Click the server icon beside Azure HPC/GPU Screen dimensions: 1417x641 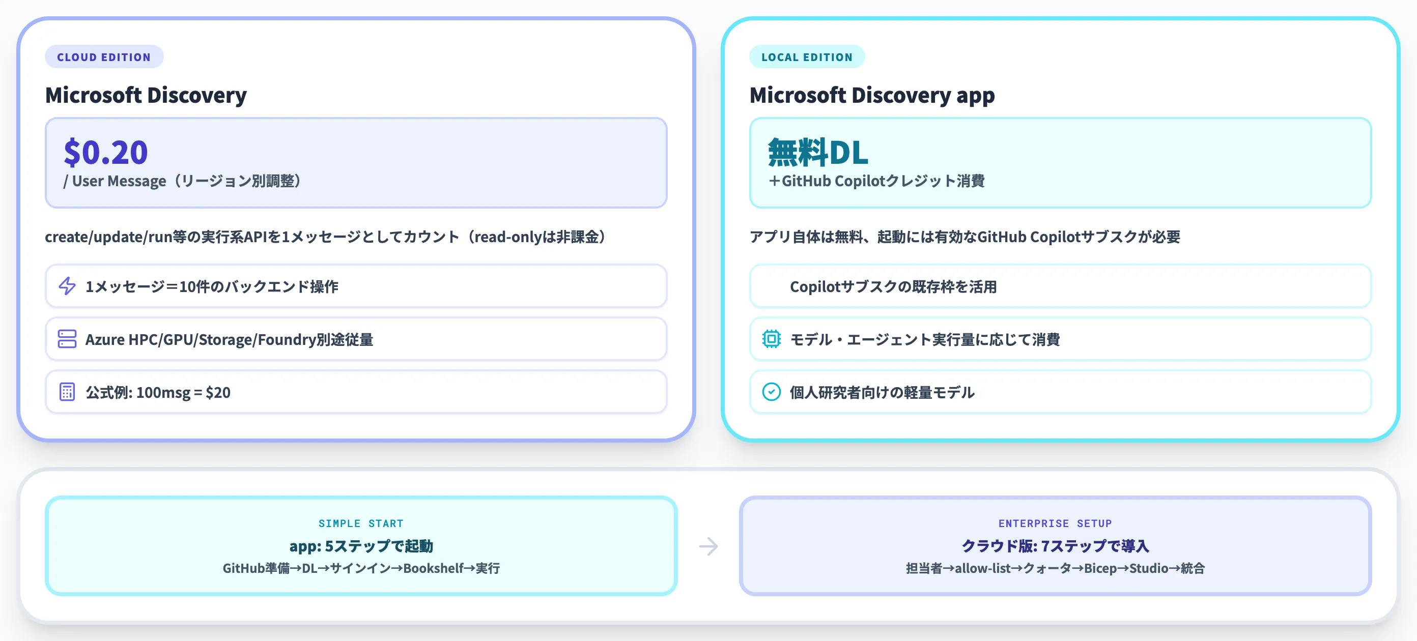pos(67,339)
